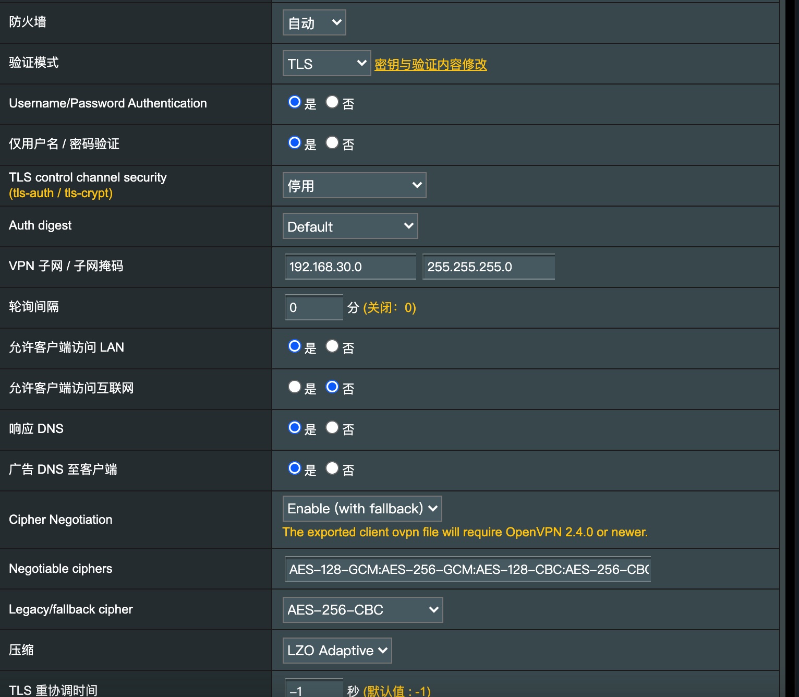Open the 密钥与验证内容修改 link

[x=431, y=65]
